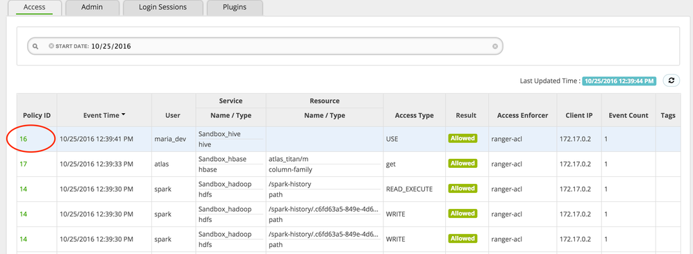Open policy ID 16 link
Viewport: 693px width, 254px height.
pos(24,139)
